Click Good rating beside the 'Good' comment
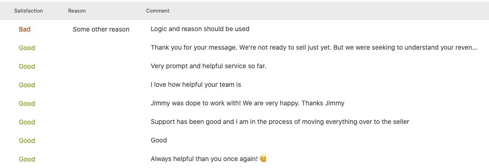The width and height of the screenshot is (489, 168). point(27,141)
